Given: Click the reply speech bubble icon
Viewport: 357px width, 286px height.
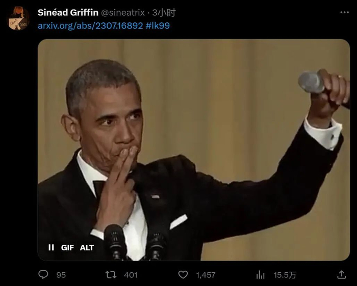Looking at the screenshot, I should [43, 275].
